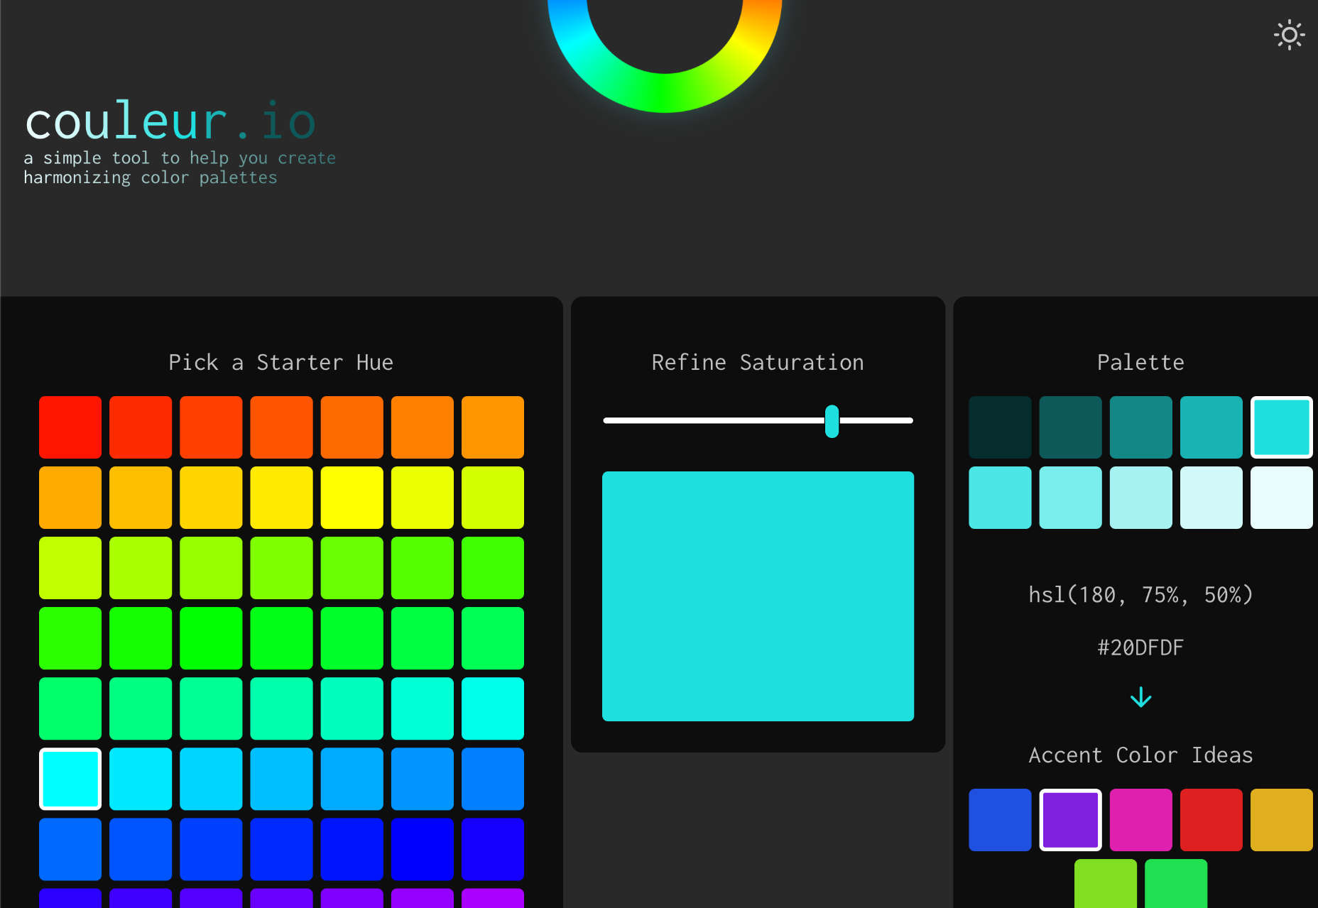Pick the fourth very pale cyan palette swatch
Screen dimensions: 1318x908
1211,498
